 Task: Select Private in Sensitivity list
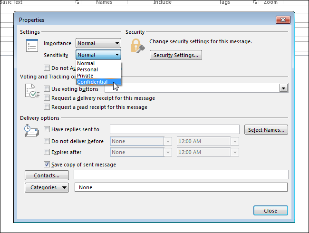click(x=98, y=76)
